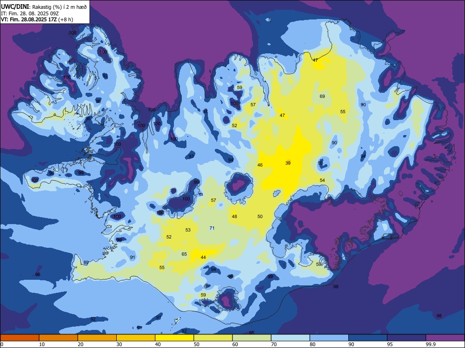Click the 44 humidity value on map
The height and width of the screenshot is (348, 465).
tap(203, 258)
